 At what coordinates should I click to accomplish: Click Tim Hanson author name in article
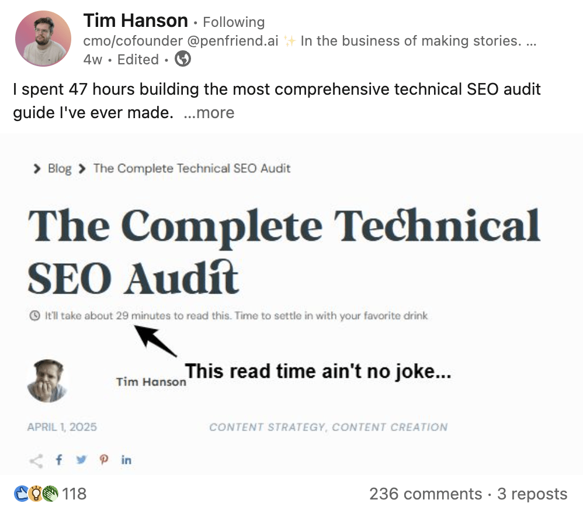[x=151, y=382]
